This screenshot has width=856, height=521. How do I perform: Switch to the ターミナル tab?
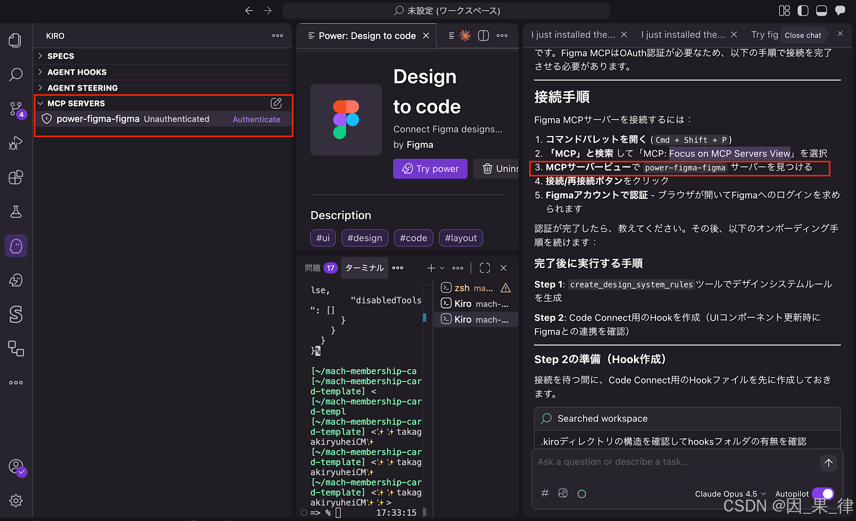pyautogui.click(x=364, y=268)
